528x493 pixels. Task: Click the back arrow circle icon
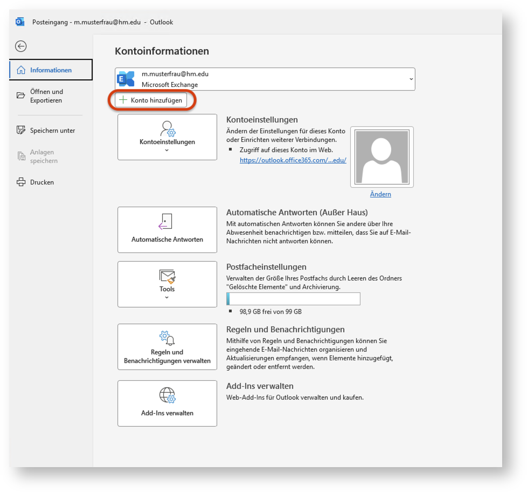(x=21, y=46)
